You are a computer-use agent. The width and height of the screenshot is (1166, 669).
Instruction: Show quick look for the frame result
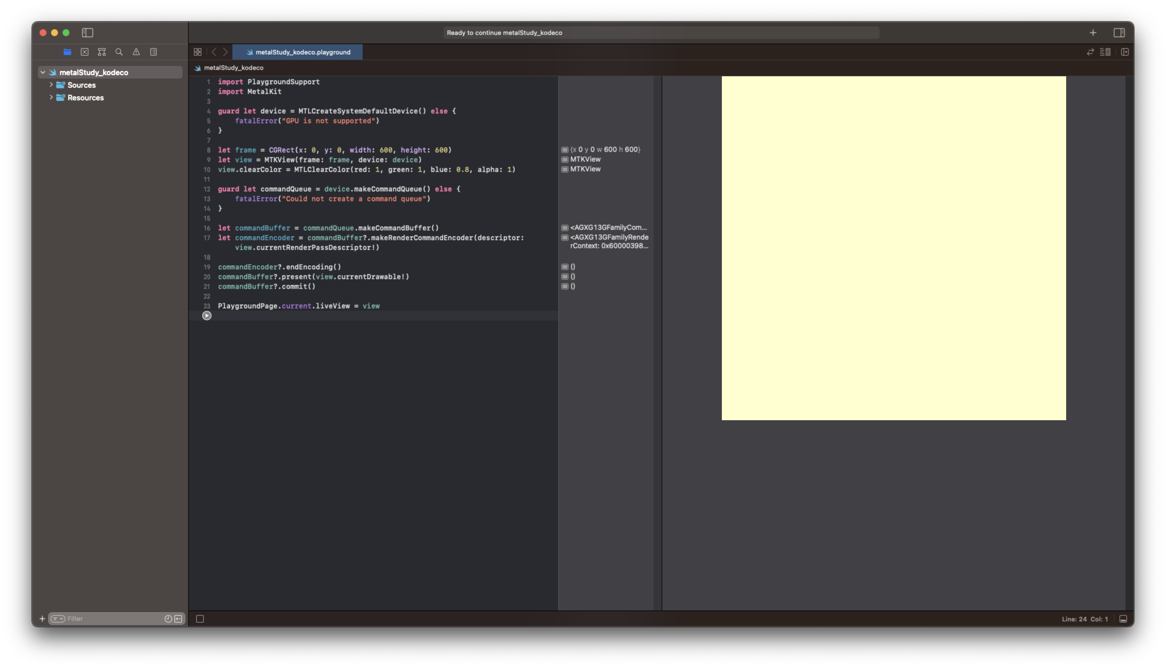(x=565, y=150)
